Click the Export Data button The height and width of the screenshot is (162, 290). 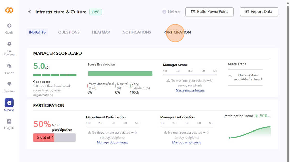pyautogui.click(x=259, y=12)
